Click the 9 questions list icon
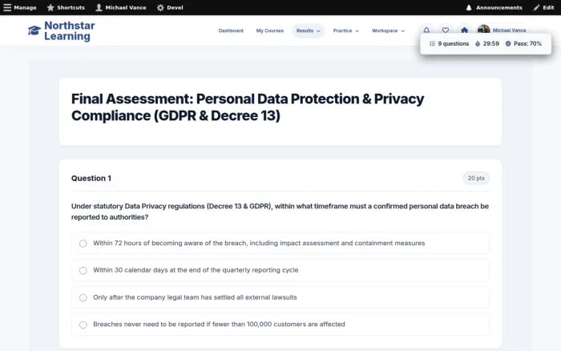 (x=432, y=43)
